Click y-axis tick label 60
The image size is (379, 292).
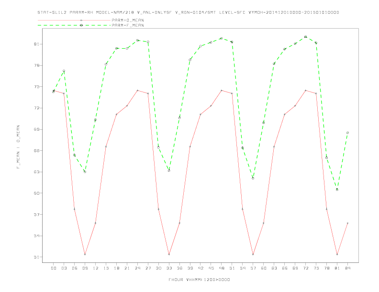(36, 193)
